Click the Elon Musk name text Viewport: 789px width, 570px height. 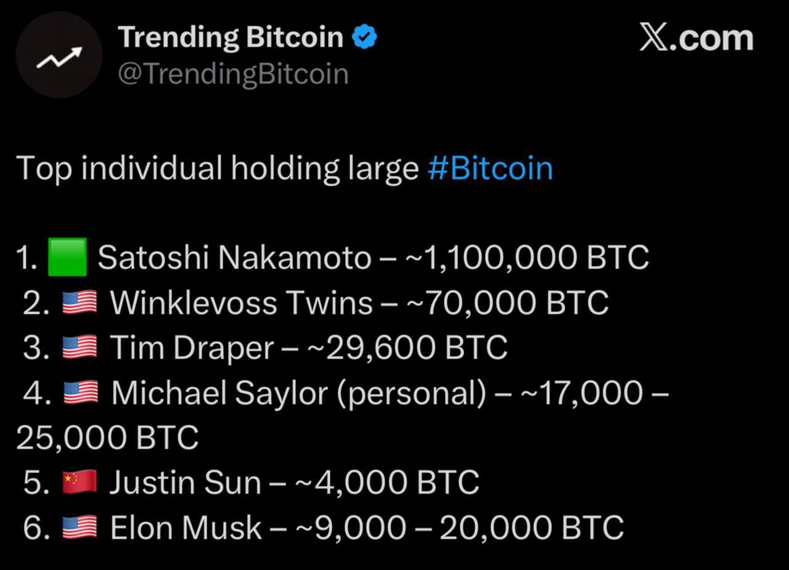(x=186, y=527)
